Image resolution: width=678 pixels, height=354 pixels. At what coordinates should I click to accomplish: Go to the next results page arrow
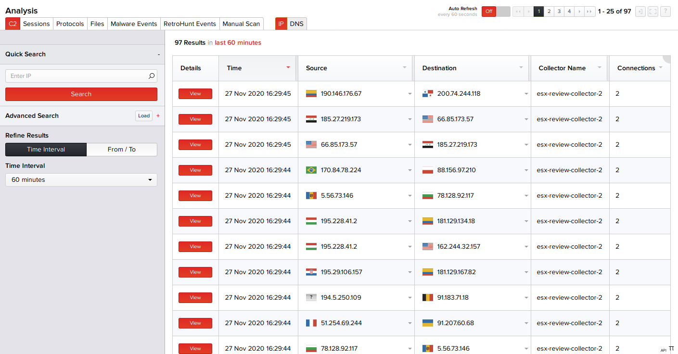579,12
